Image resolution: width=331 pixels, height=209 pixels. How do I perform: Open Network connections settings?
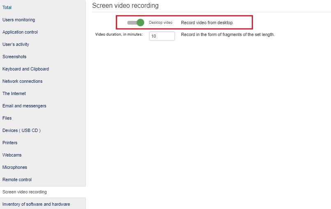[22, 81]
